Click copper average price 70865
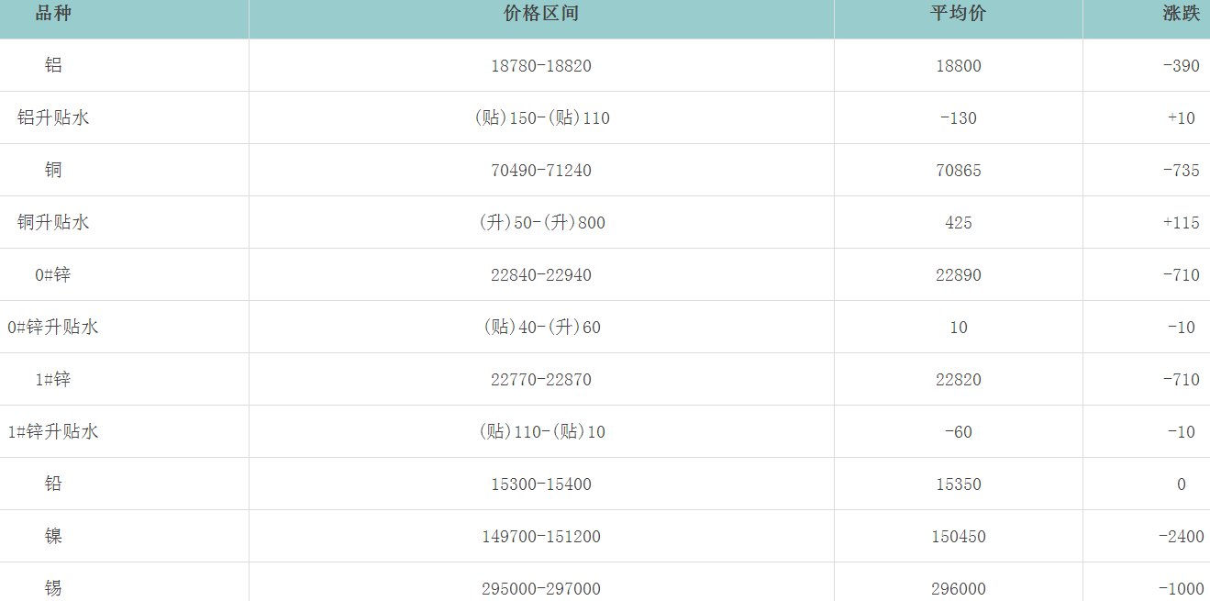This screenshot has width=1210, height=601. coord(958,171)
